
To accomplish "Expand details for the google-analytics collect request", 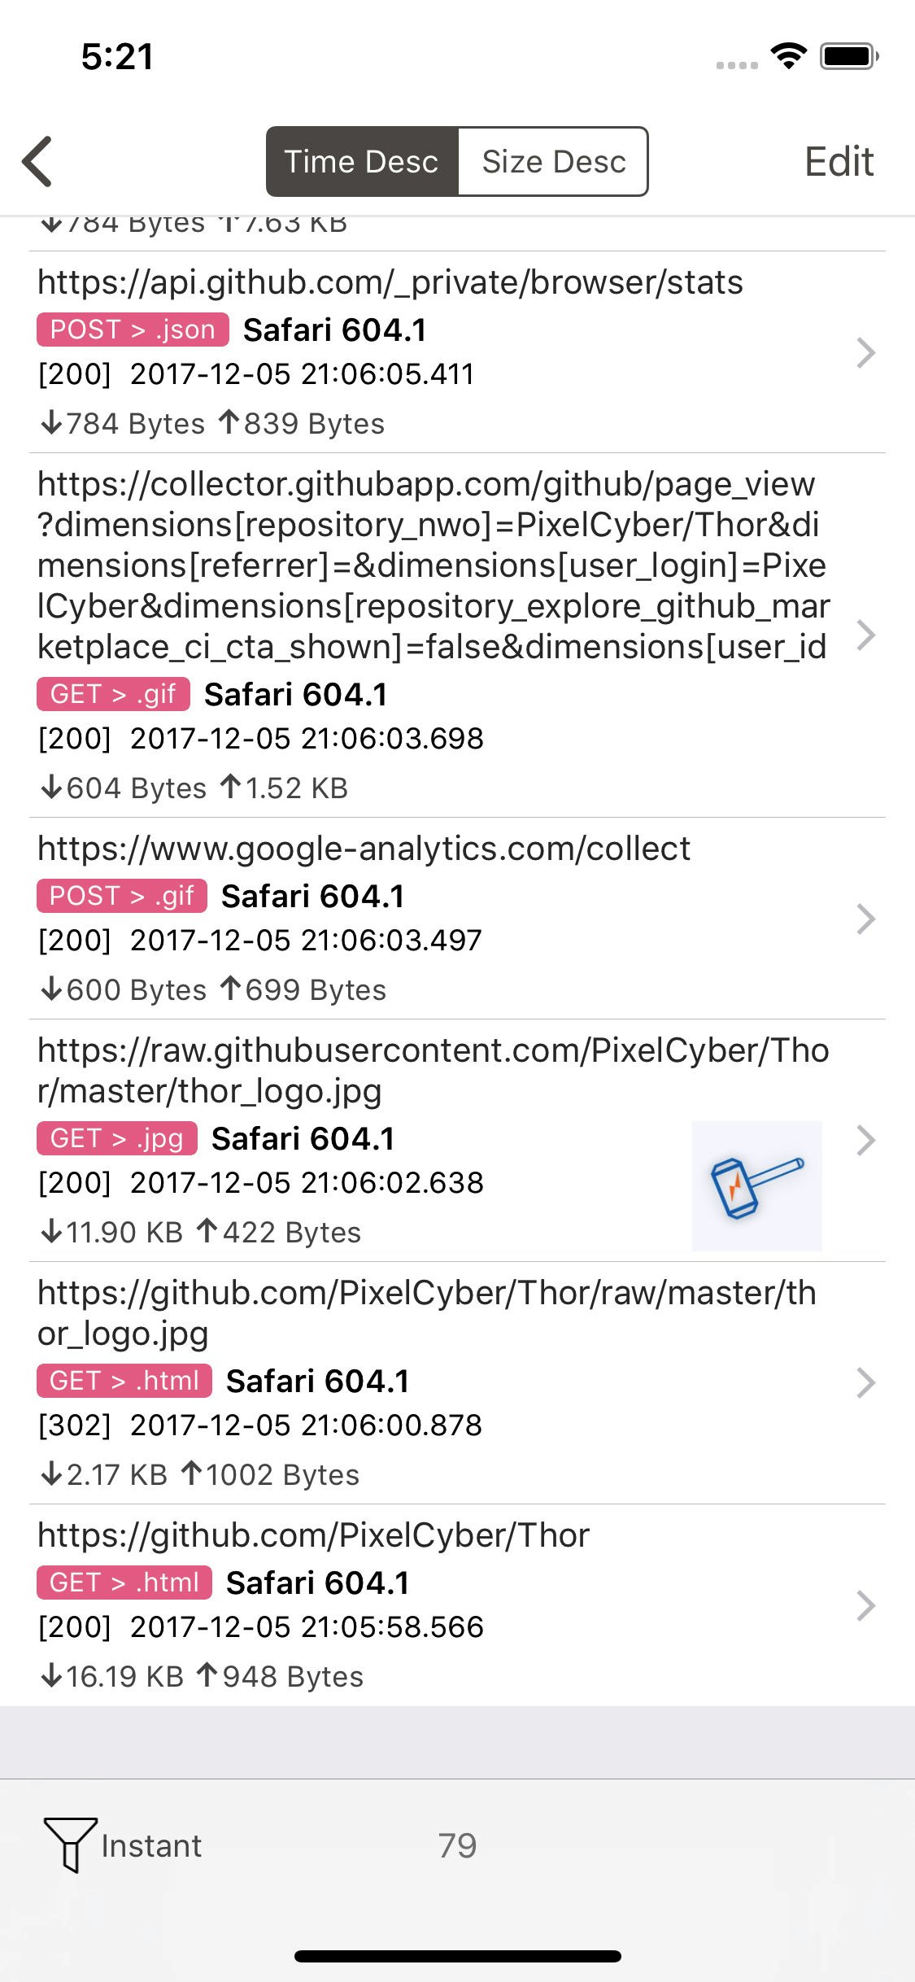I will pyautogui.click(x=865, y=918).
